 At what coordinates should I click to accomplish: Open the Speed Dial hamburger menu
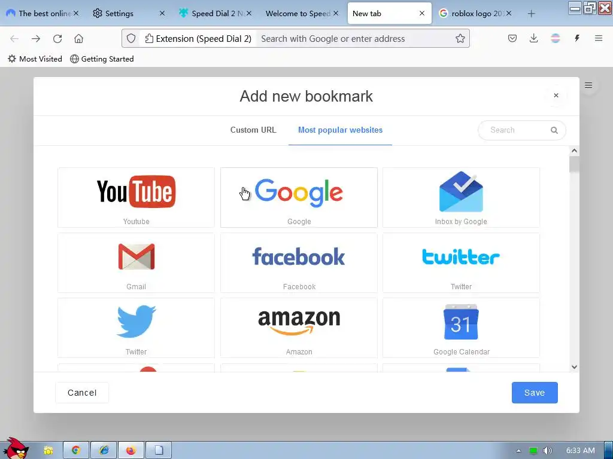coord(588,85)
